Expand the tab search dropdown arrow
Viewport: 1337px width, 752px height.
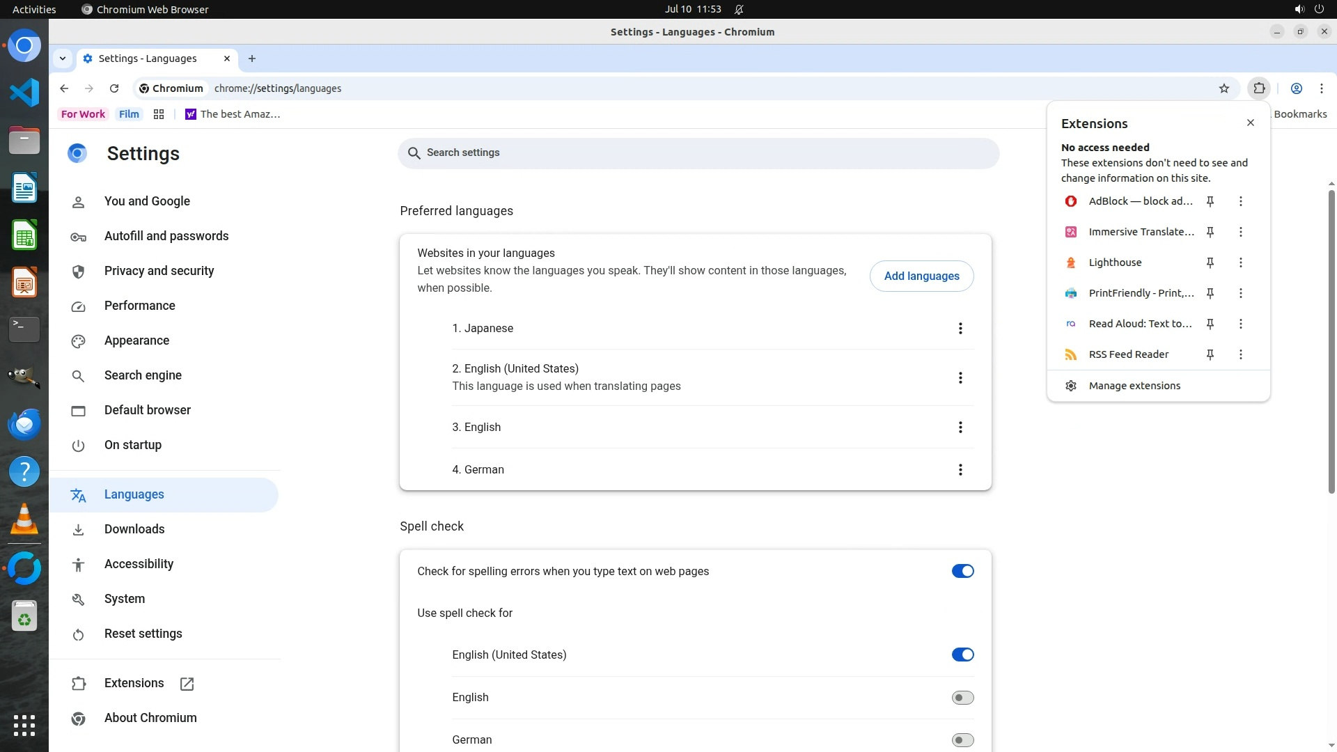point(63,58)
